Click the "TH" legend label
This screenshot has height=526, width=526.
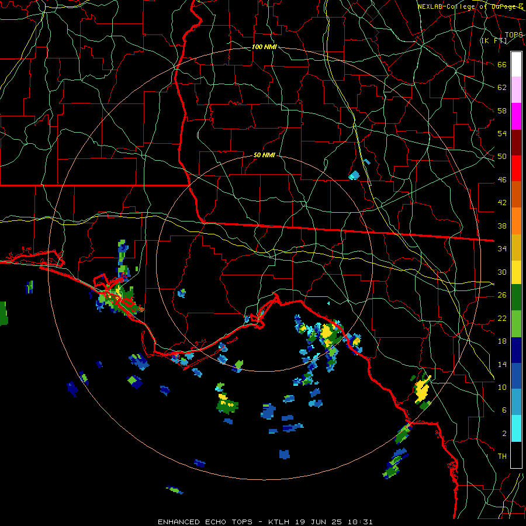[x=502, y=456]
